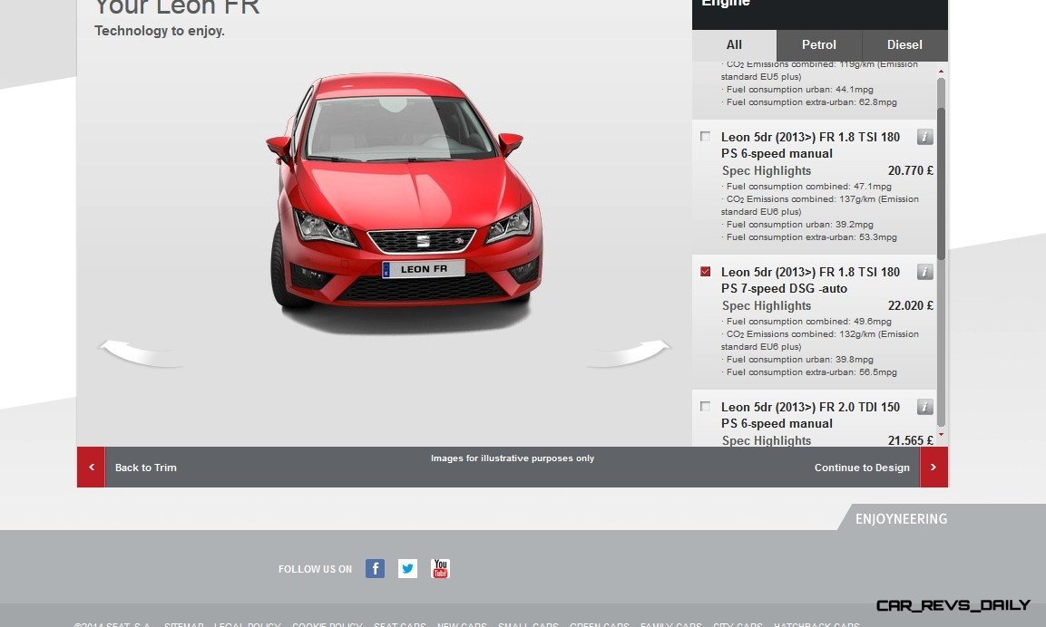This screenshot has width=1046, height=627.
Task: Open the SEAT Twitter icon
Action: click(x=407, y=568)
